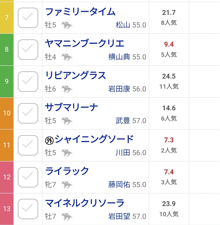Open the サブマリーナ horse link
This screenshot has height=225, width=220.
[71, 107]
